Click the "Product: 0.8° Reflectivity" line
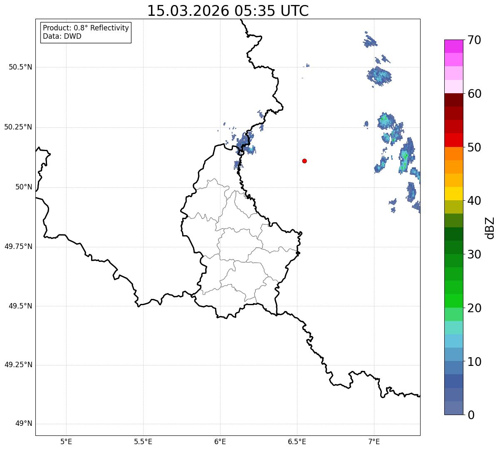The image size is (500, 450). (x=86, y=28)
